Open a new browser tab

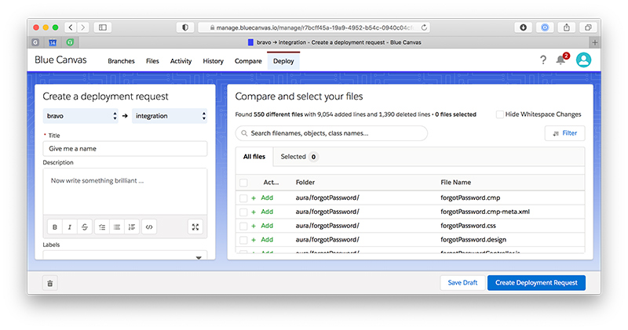(595, 42)
